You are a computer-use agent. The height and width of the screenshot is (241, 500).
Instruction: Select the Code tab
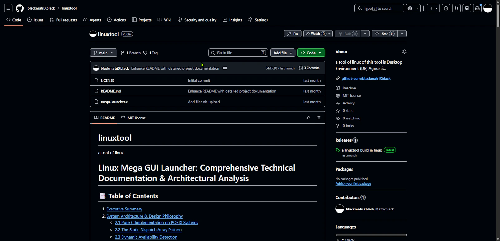[x=14, y=20]
